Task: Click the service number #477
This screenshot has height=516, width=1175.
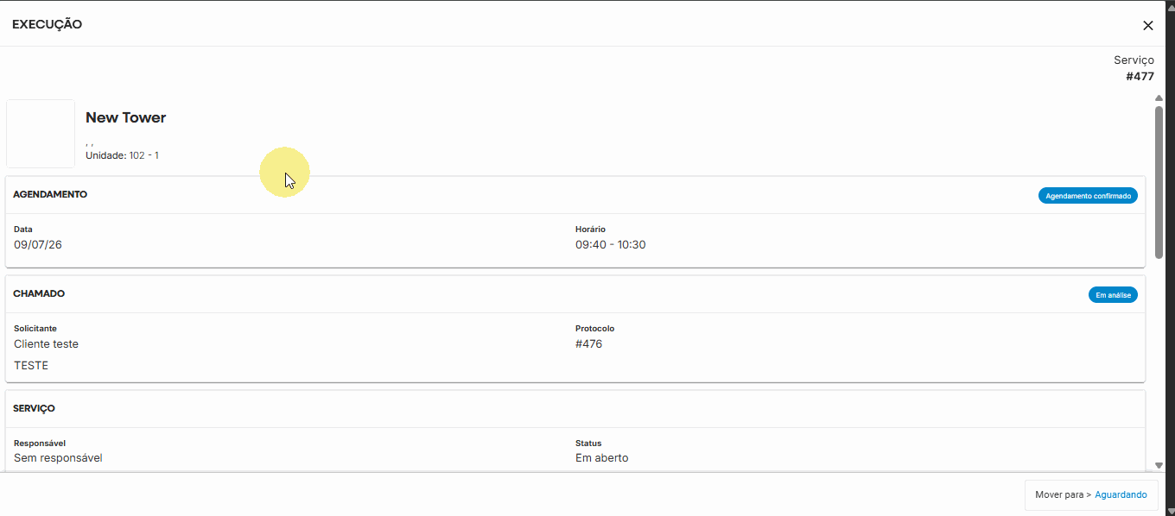Action: [1140, 77]
